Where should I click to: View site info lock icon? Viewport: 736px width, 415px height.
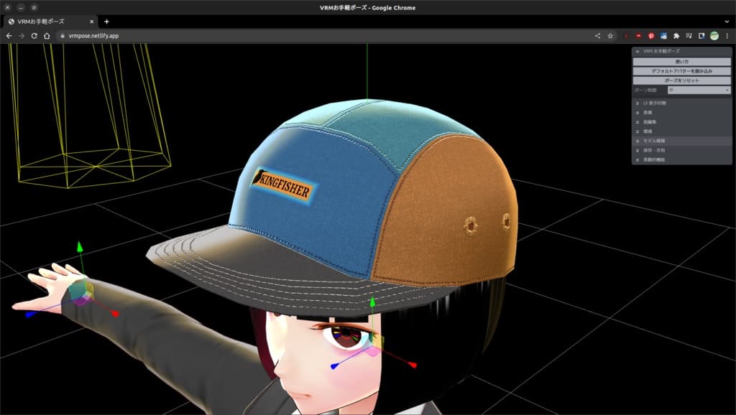click(x=63, y=36)
